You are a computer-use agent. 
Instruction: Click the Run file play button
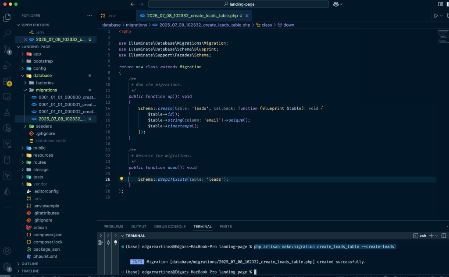click(x=436, y=16)
